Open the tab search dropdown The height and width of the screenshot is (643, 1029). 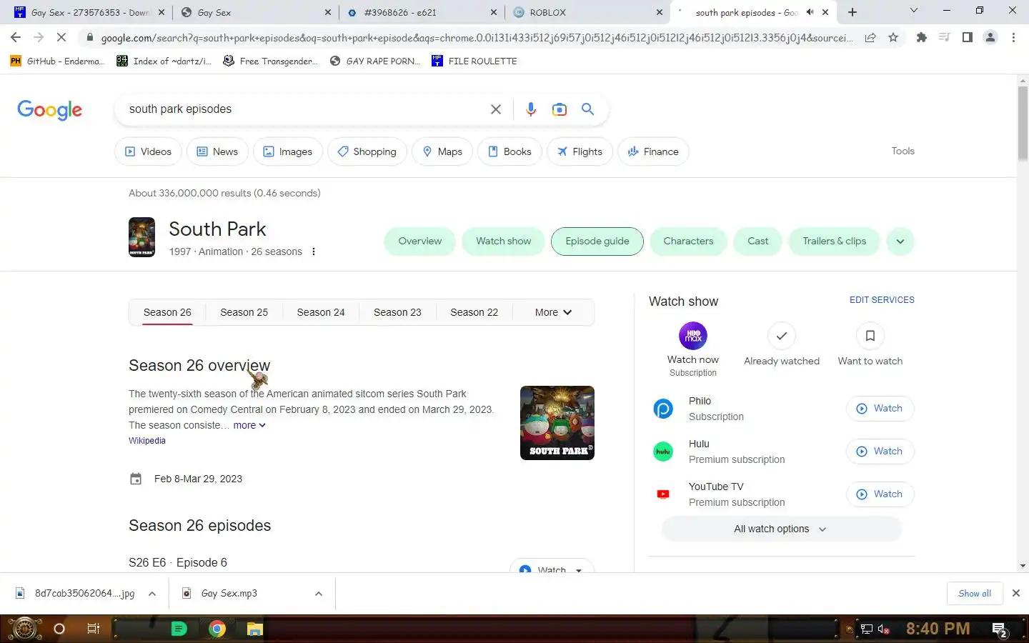point(913,11)
